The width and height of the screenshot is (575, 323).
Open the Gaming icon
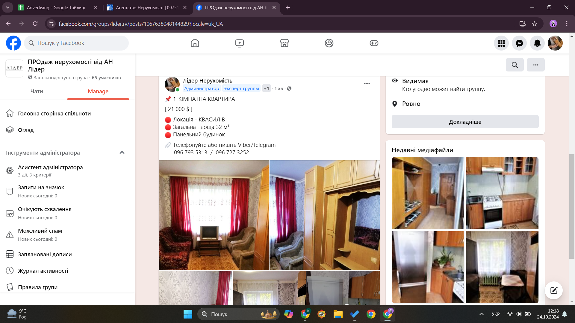[374, 43]
